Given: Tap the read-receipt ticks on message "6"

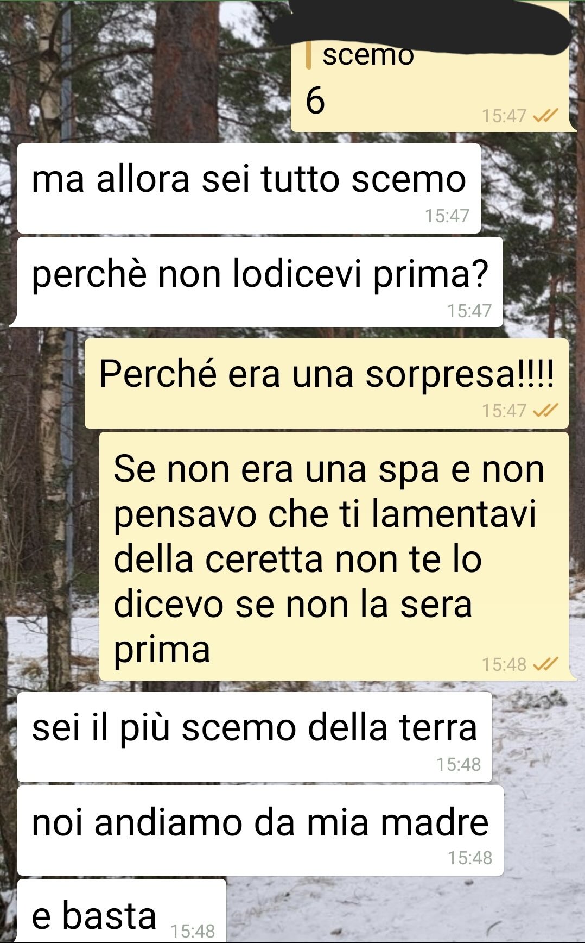Looking at the screenshot, I should point(545,115).
